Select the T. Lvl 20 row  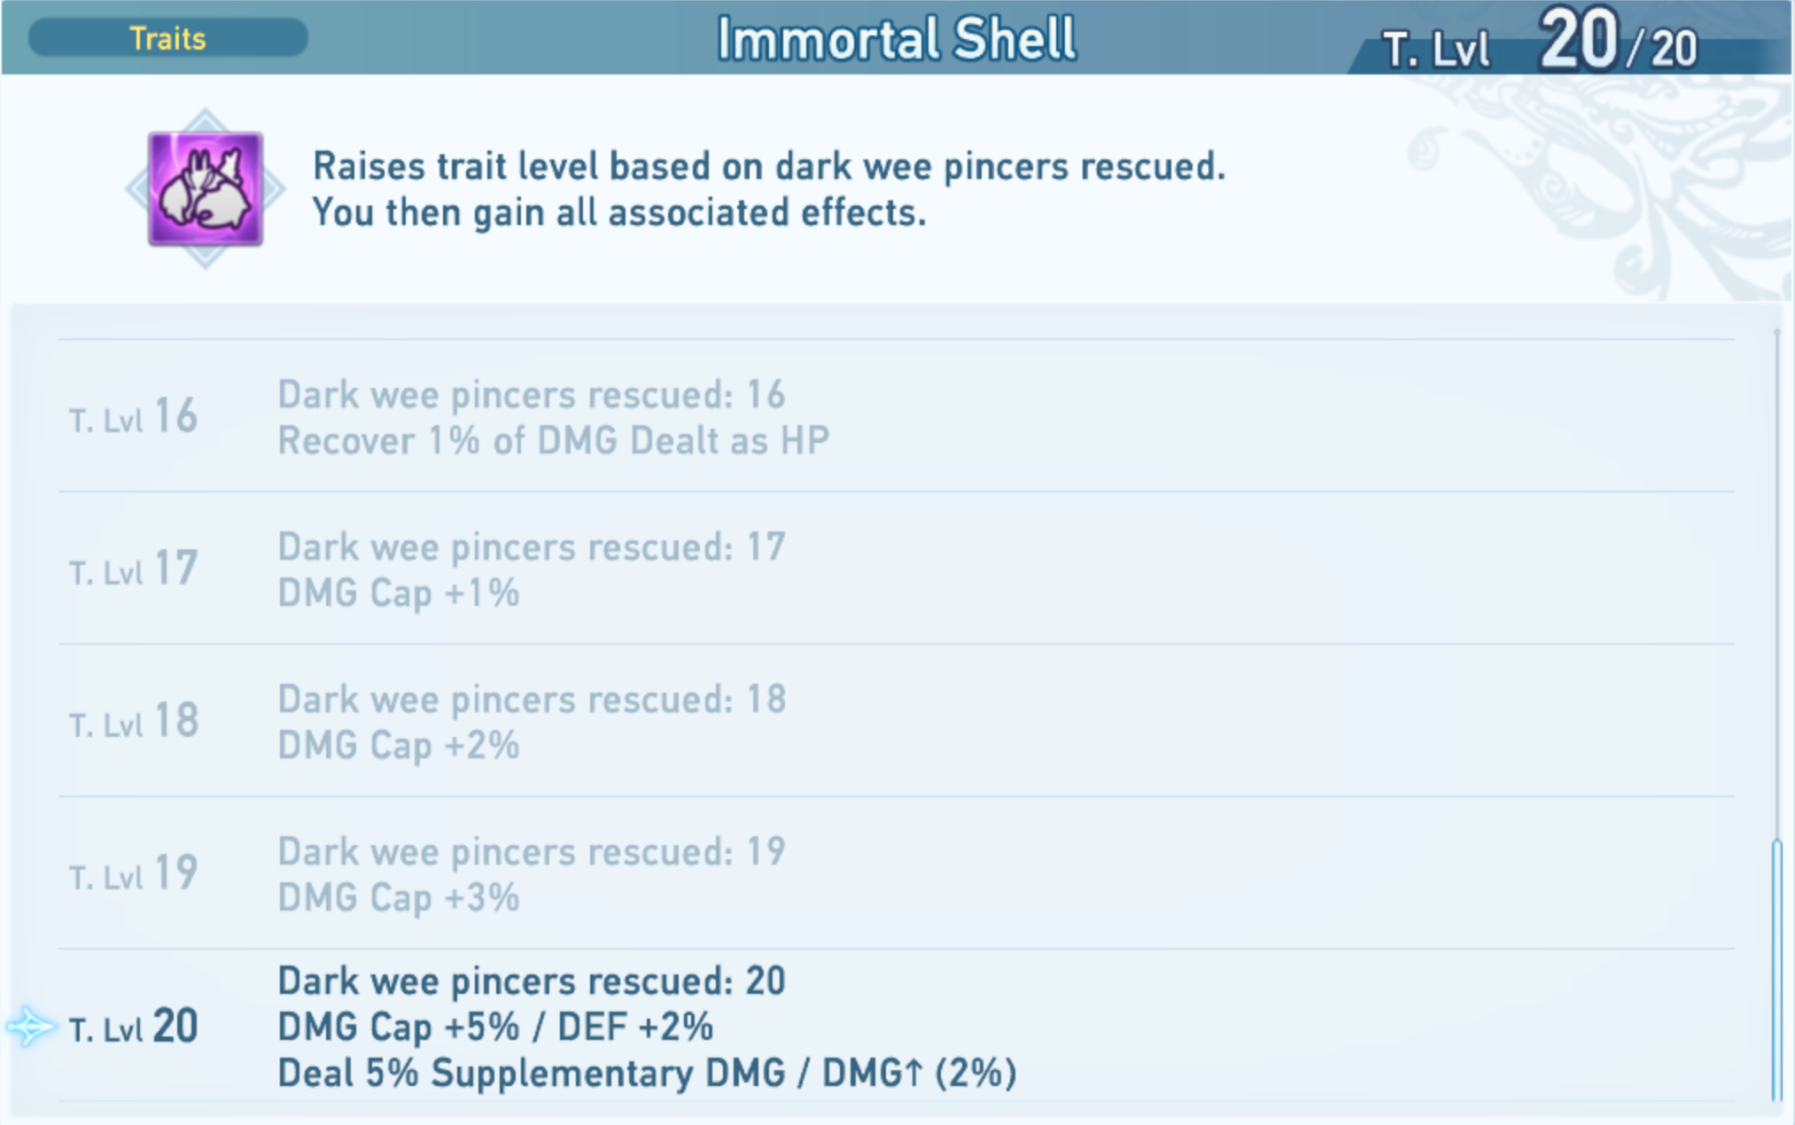tap(896, 1026)
